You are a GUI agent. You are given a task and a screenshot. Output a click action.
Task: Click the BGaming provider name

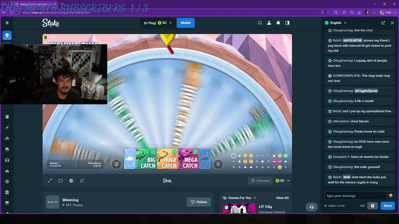(x=70, y=200)
